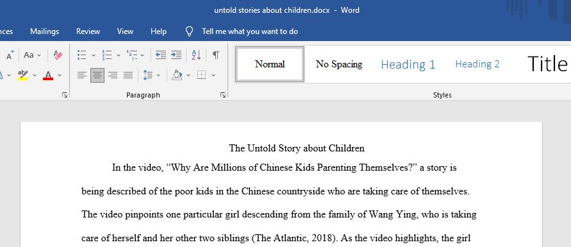Apply red font color
Screen dimensions: 571x247
point(48,76)
